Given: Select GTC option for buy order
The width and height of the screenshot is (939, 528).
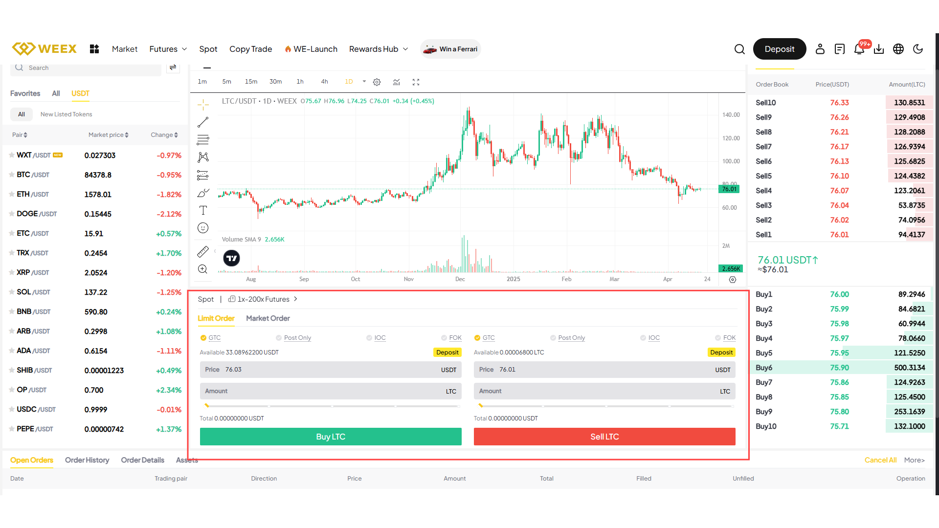Looking at the screenshot, I should 210,338.
